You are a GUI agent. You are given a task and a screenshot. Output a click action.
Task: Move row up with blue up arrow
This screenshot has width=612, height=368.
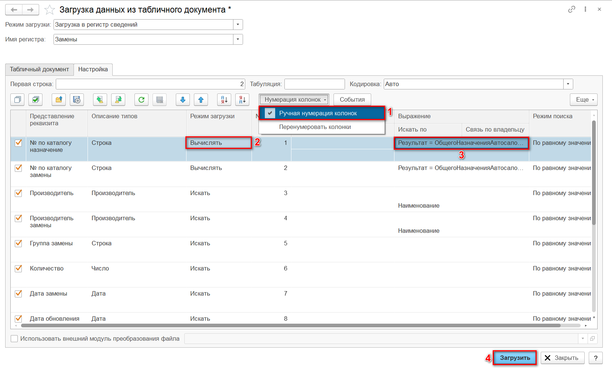point(201,99)
